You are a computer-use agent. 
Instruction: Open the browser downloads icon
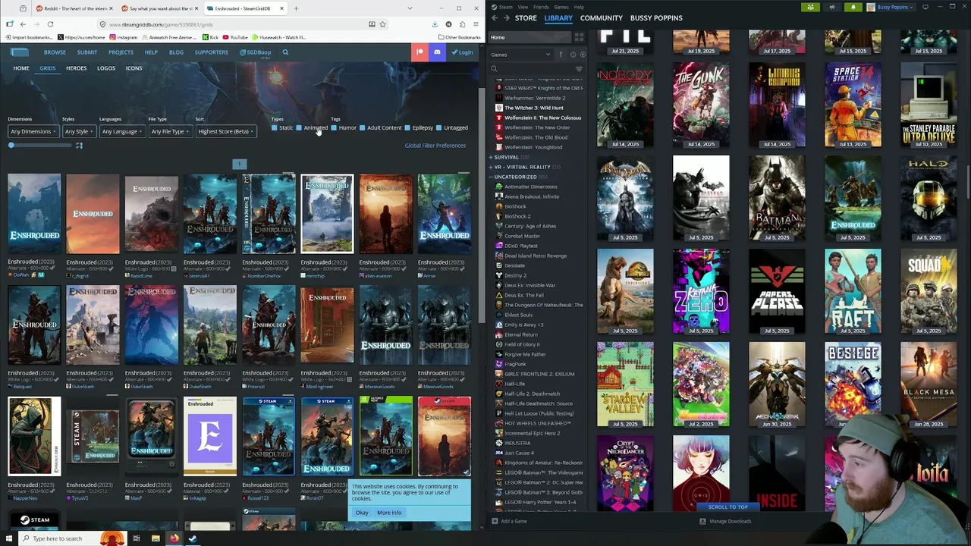click(x=435, y=24)
